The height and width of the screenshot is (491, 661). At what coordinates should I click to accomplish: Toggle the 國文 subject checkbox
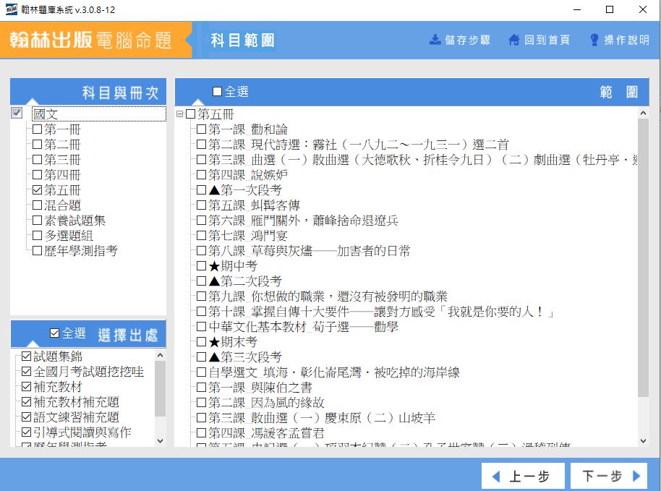pyautogui.click(x=17, y=113)
